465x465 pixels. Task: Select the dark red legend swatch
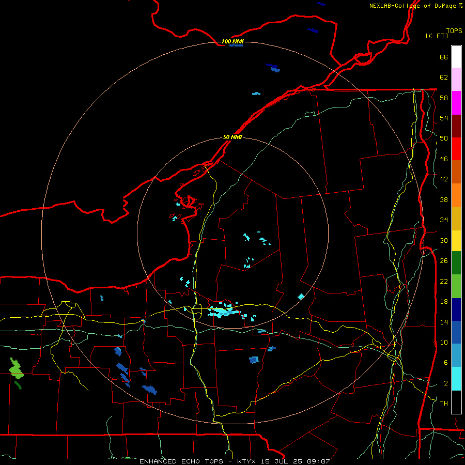pos(456,126)
